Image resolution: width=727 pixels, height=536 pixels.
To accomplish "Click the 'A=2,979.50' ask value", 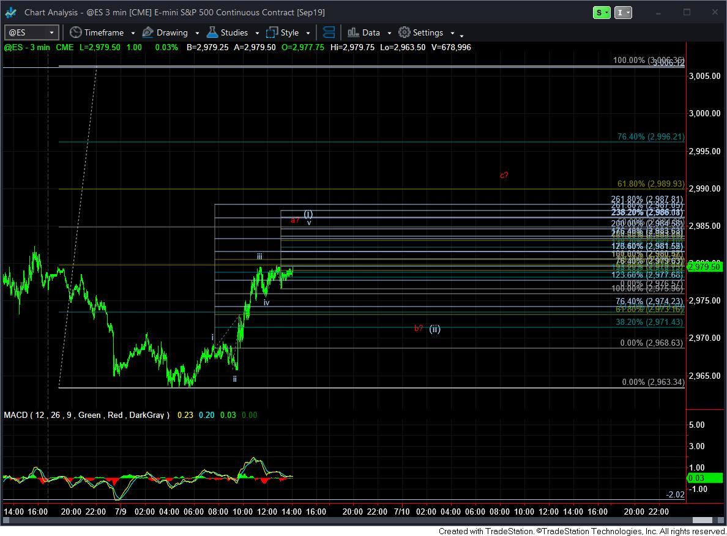I will point(255,47).
